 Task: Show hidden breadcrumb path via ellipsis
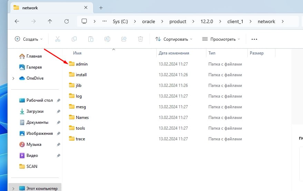click(x=105, y=21)
